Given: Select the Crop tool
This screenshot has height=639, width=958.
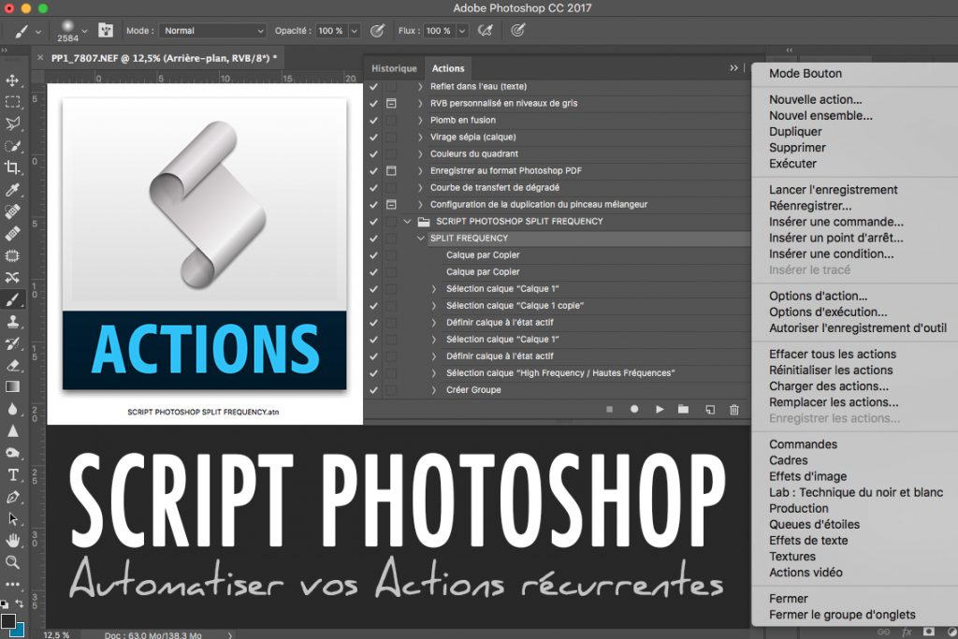Looking at the screenshot, I should point(12,167).
